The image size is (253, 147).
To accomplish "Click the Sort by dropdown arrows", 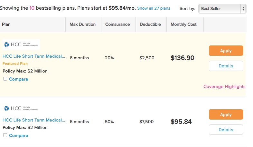I will click(x=243, y=9).
